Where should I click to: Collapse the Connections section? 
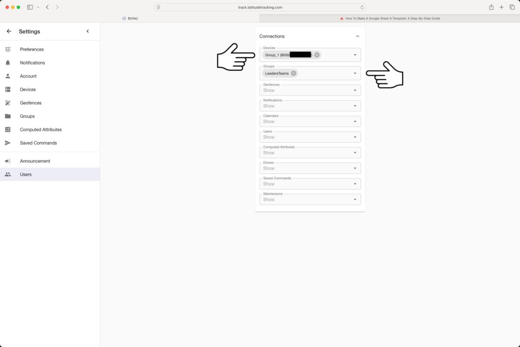(x=356, y=36)
